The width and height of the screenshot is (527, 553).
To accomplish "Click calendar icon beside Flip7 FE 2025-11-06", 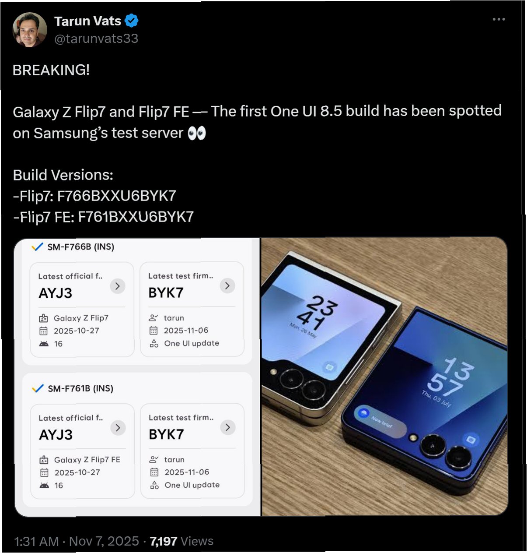I will [154, 472].
